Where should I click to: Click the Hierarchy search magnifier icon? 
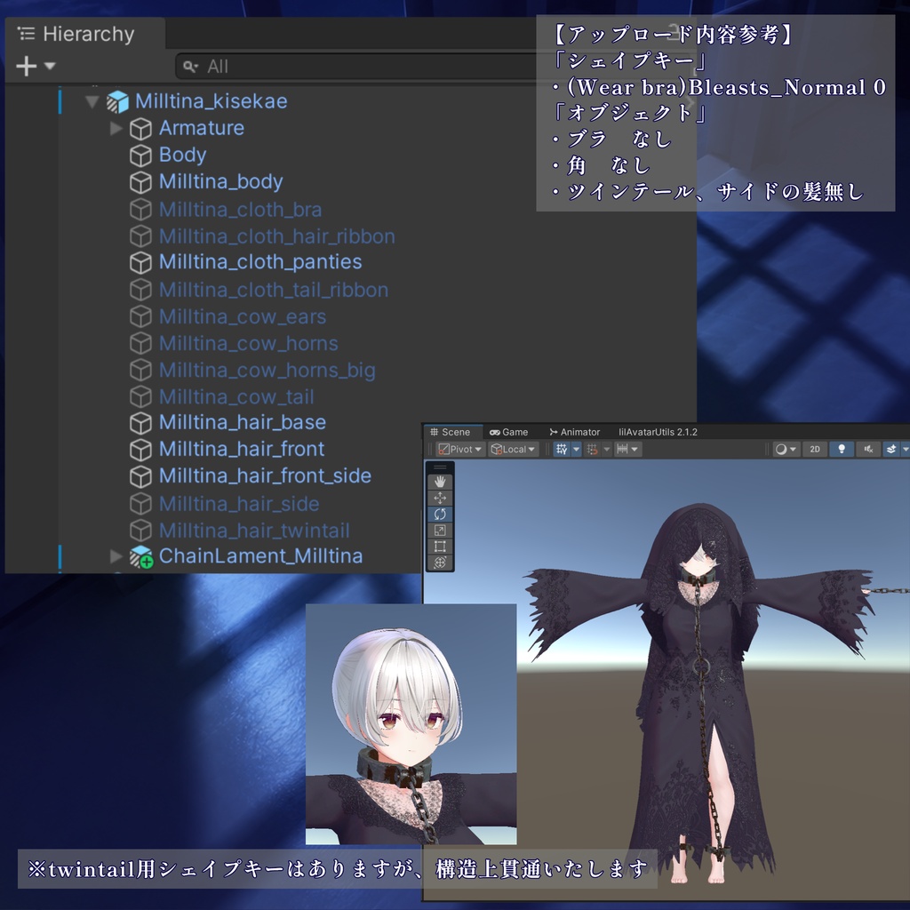pyautogui.click(x=190, y=67)
